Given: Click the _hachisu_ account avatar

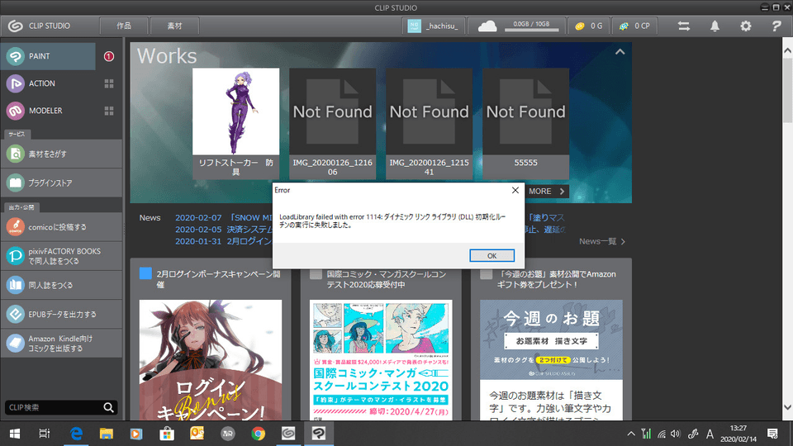Looking at the screenshot, I should [414, 26].
